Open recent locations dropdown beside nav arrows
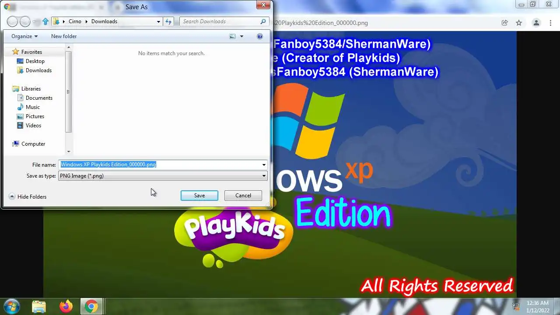Viewport: 560px width, 315px height. [x=34, y=21]
